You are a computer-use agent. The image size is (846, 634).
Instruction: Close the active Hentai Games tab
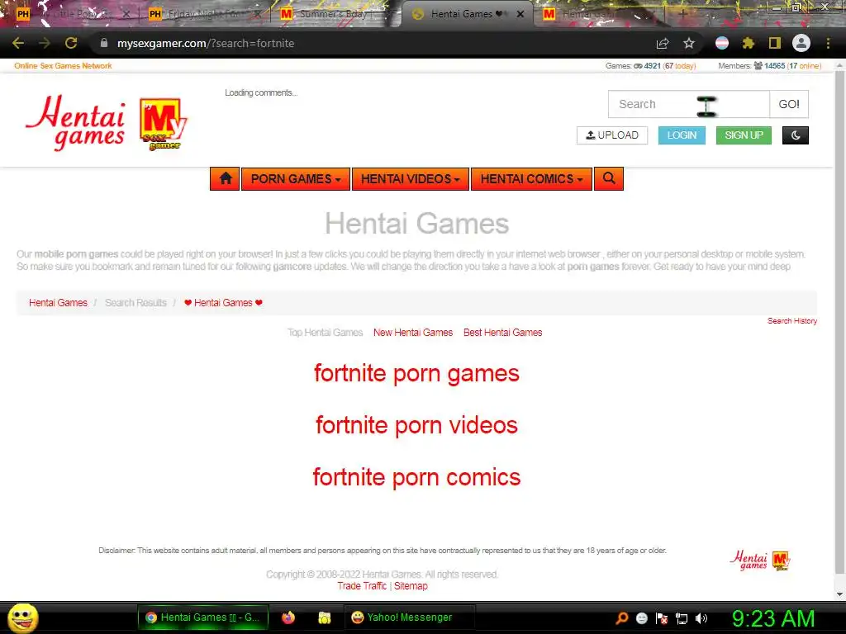pos(520,14)
